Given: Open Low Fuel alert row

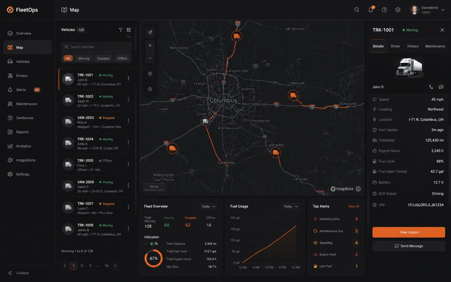Looking at the screenshot, I should (336, 266).
